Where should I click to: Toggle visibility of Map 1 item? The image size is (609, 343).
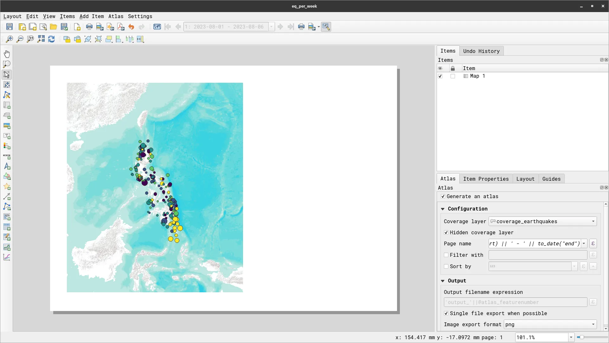[440, 76]
